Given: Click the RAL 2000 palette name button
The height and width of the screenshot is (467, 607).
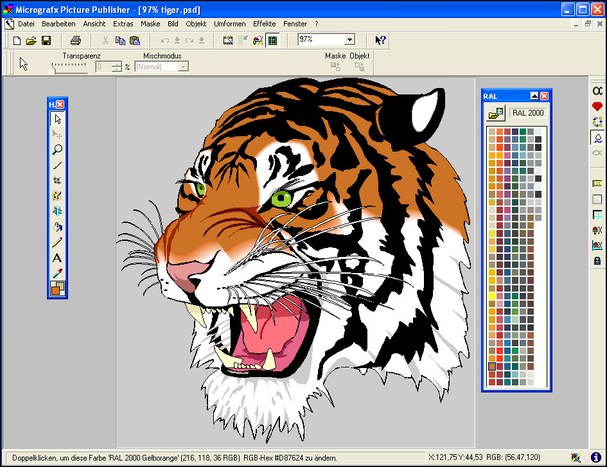Looking at the screenshot, I should (528, 113).
